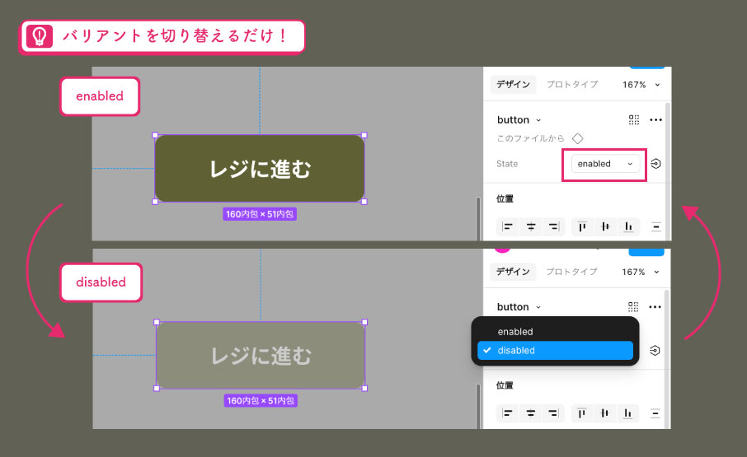Align vertical centers icon in upper screenshot
The height and width of the screenshot is (457, 747).
point(605,226)
